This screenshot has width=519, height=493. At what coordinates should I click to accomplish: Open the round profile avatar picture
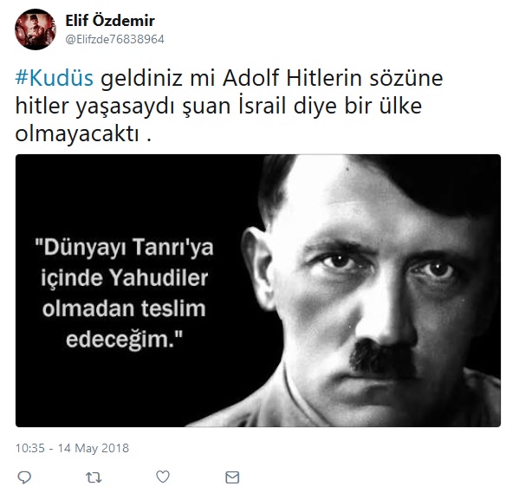tap(36, 29)
